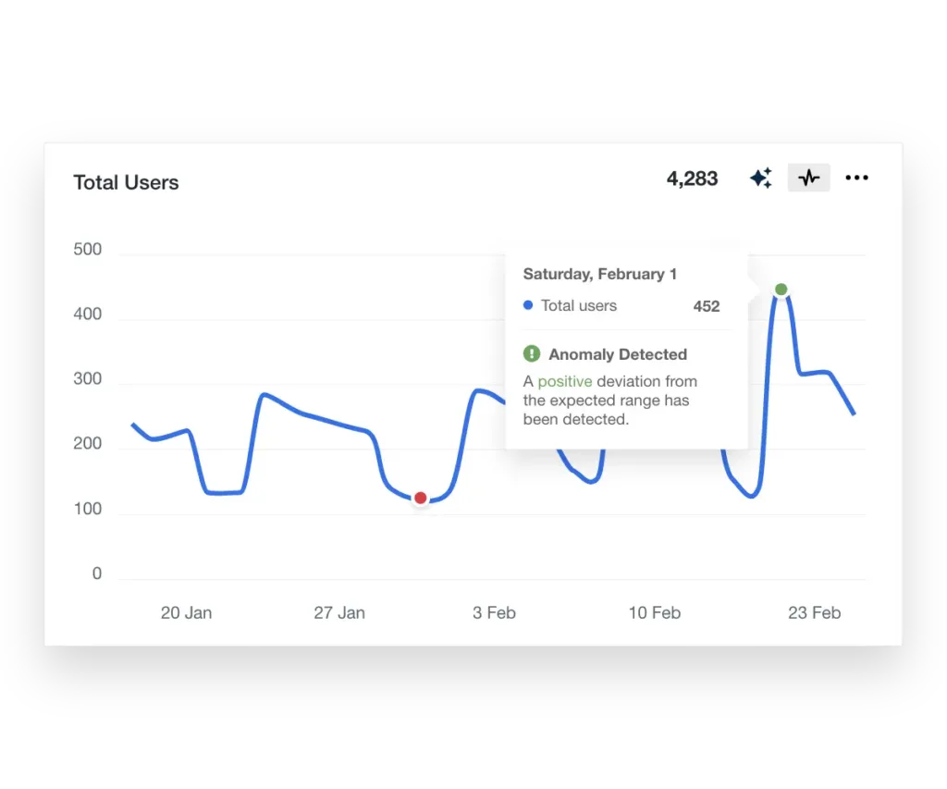Click the 452 value in tooltip

(707, 306)
